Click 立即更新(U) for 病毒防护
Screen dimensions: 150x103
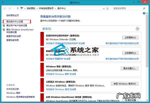point(130,53)
